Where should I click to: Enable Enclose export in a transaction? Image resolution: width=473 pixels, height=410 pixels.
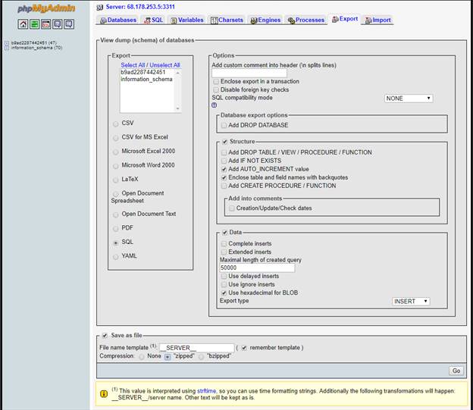(x=216, y=81)
